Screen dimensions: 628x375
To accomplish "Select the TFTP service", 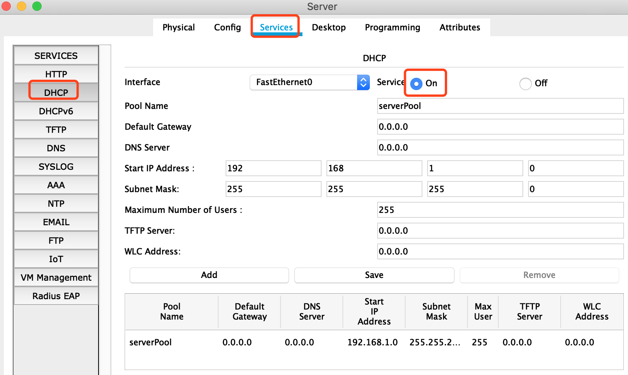I will coord(56,130).
